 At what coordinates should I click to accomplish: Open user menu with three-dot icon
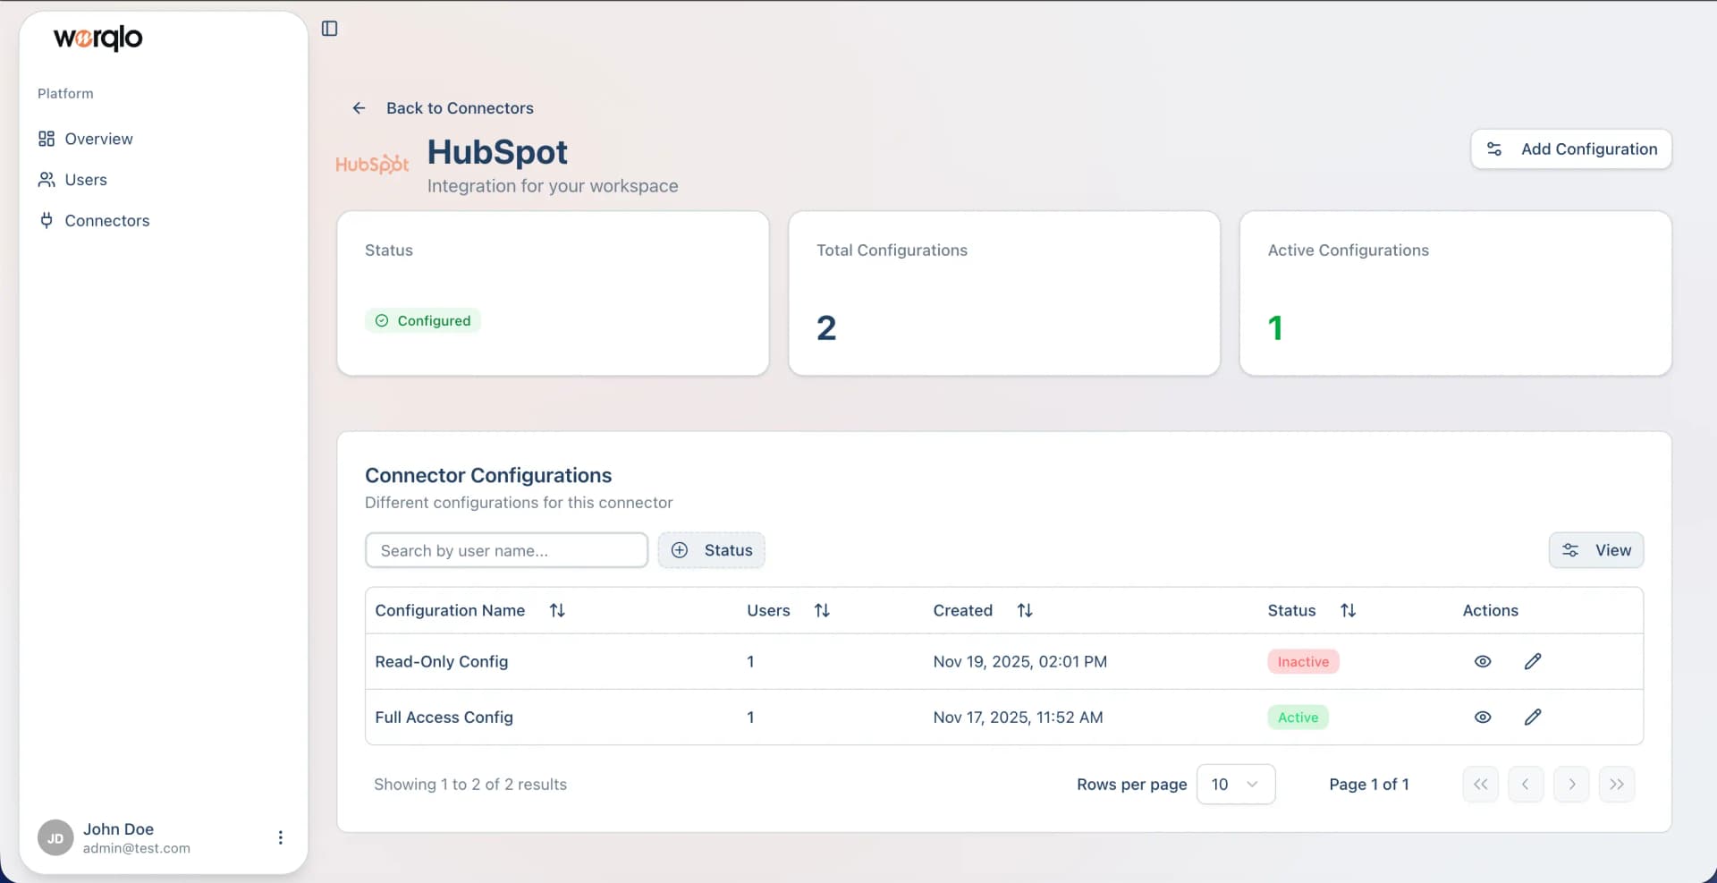pyautogui.click(x=280, y=837)
